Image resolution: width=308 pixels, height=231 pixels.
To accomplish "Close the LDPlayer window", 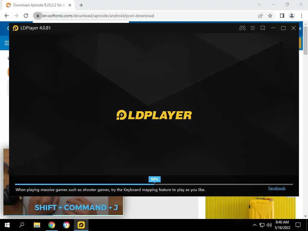I will click(x=294, y=28).
